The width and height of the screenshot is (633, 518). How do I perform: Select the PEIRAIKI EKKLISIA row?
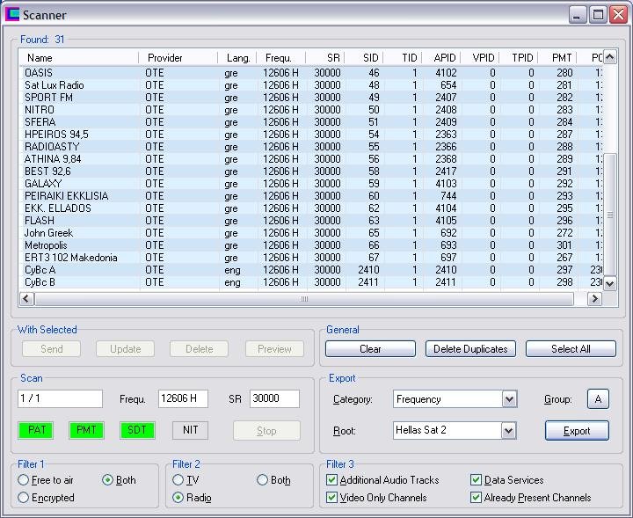311,196
